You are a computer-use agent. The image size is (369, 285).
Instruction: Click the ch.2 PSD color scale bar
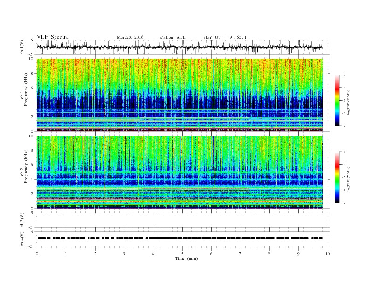337,177
